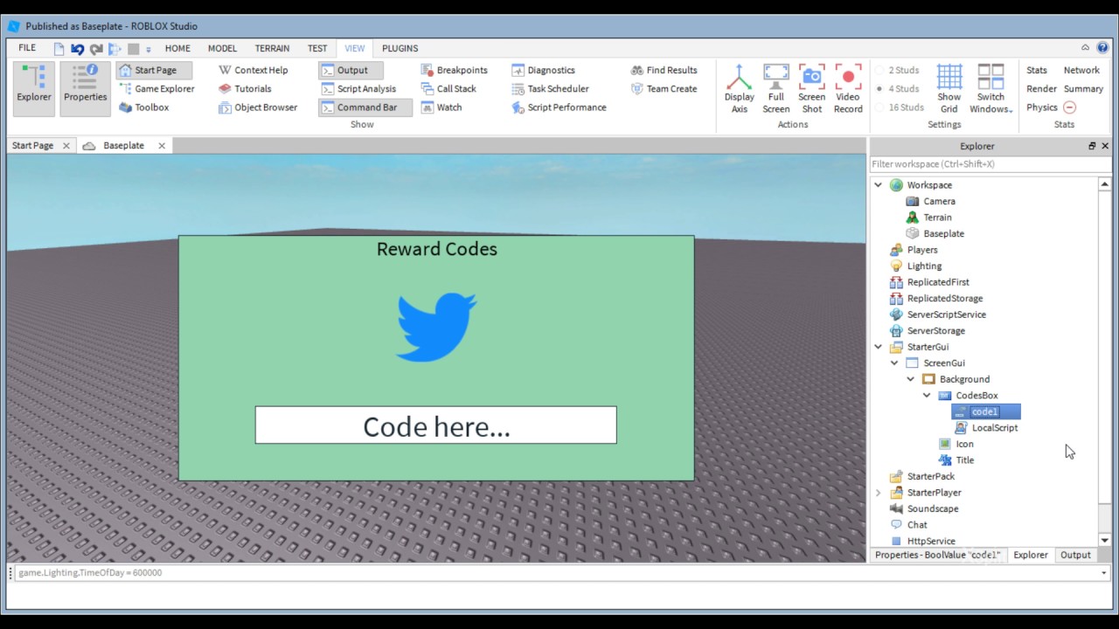Viewport: 1119px width, 629px height.
Task: Enter Full Screen mode
Action: [776, 88]
